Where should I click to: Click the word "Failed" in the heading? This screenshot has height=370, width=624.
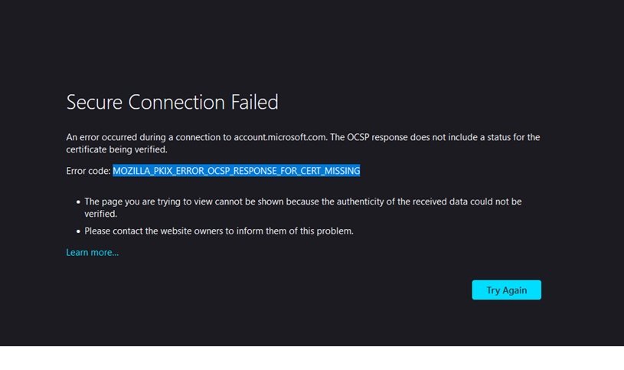pos(254,102)
